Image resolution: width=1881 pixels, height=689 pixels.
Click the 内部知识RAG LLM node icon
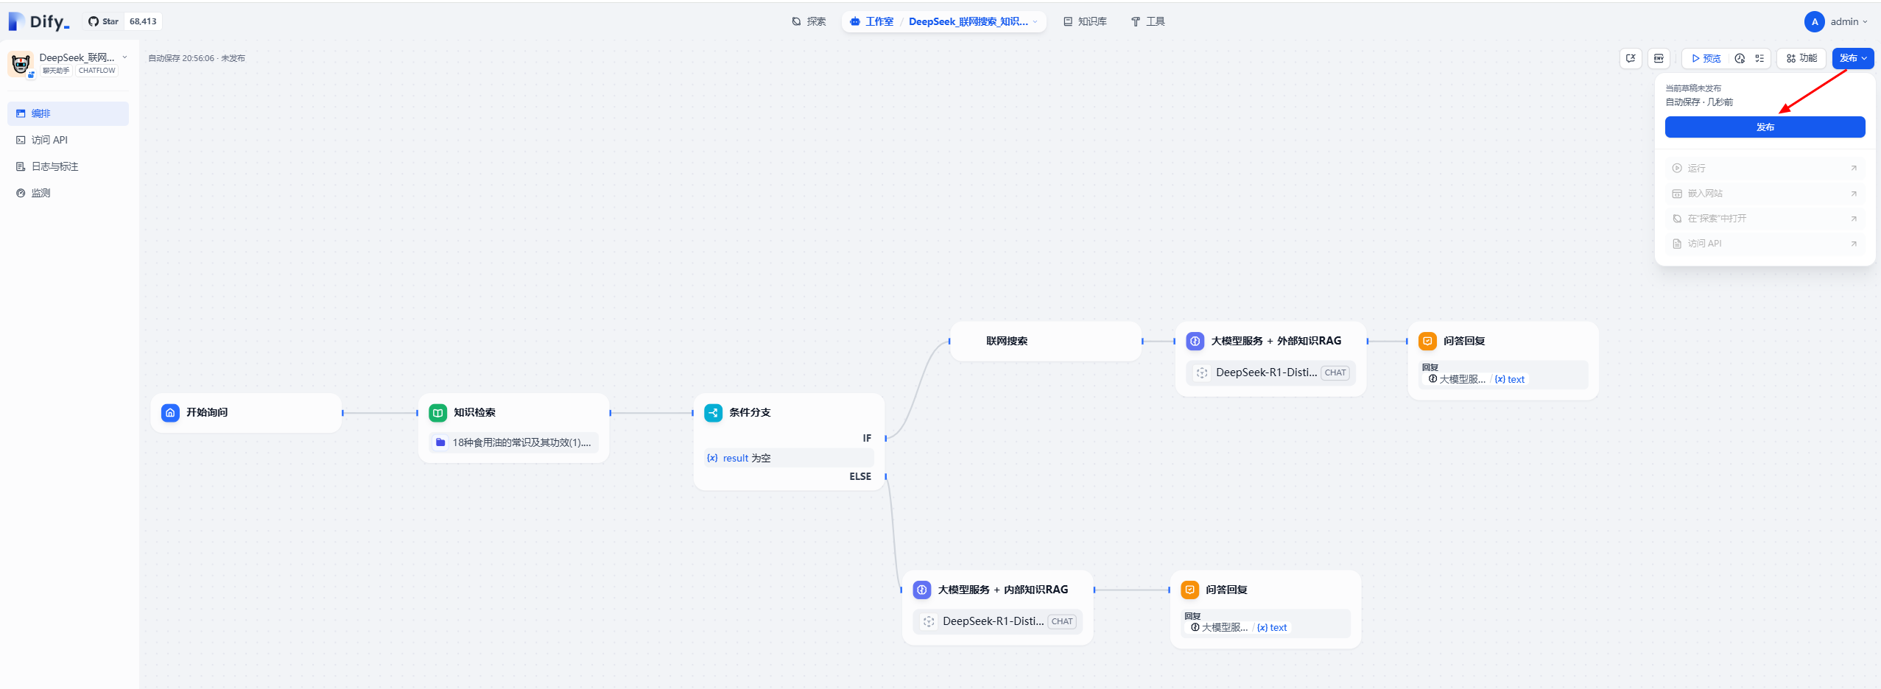[x=922, y=590]
